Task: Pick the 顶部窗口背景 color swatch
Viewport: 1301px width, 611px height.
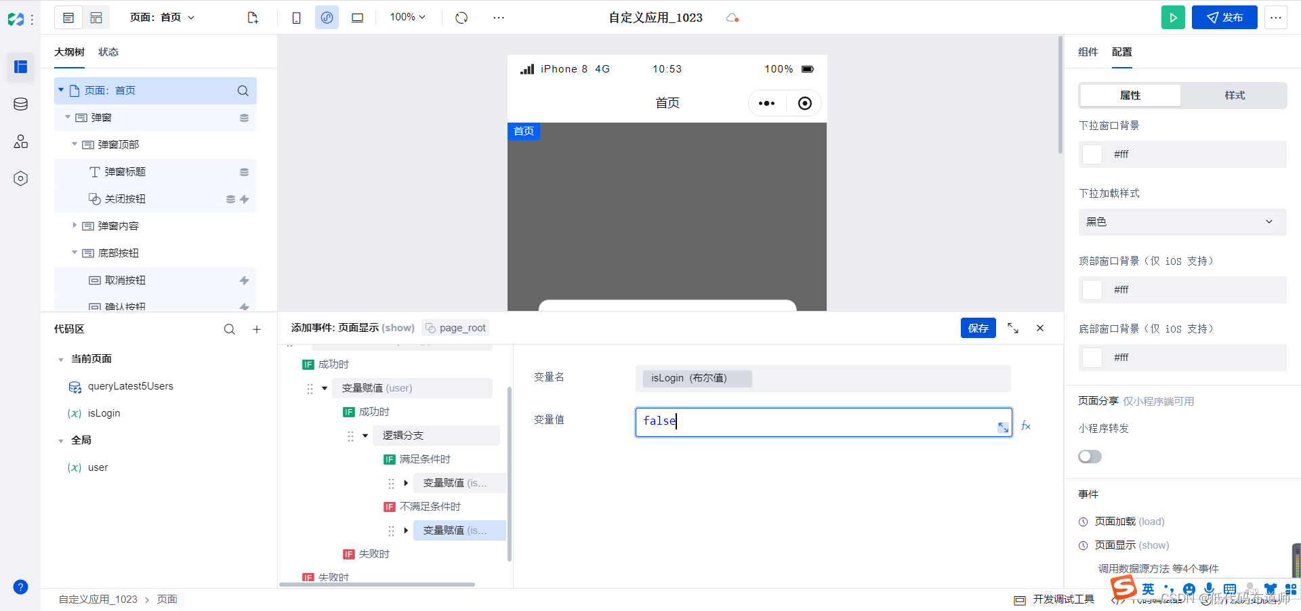Action: [1092, 290]
